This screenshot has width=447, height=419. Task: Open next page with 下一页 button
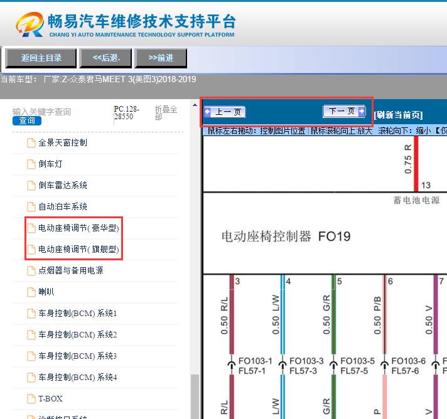pos(344,111)
